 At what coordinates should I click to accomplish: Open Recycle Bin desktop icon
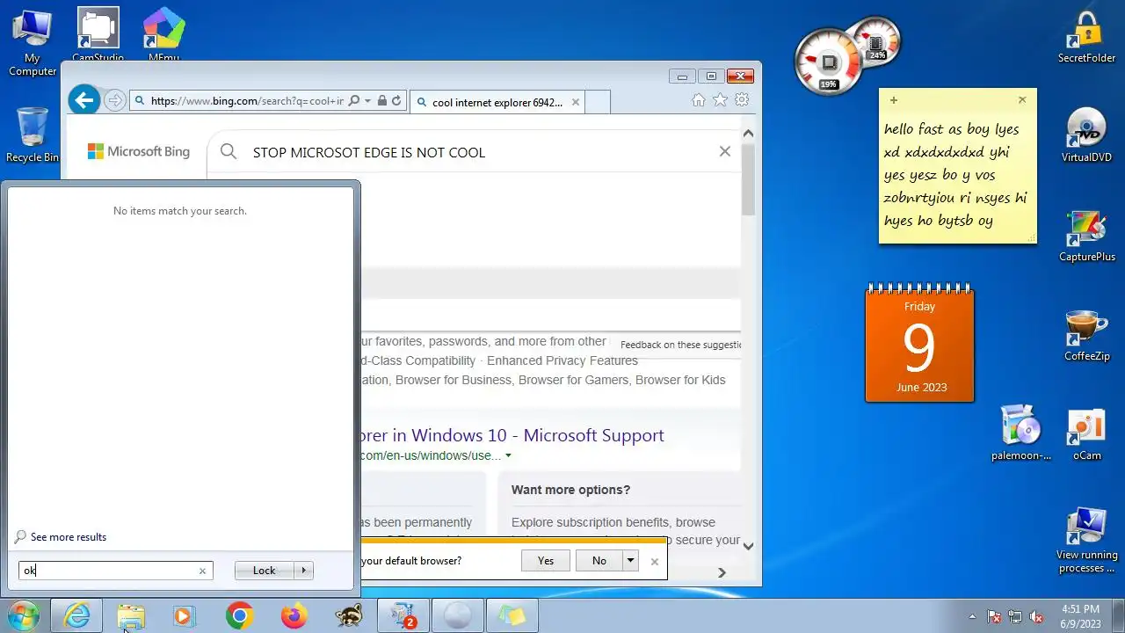pyautogui.click(x=33, y=135)
